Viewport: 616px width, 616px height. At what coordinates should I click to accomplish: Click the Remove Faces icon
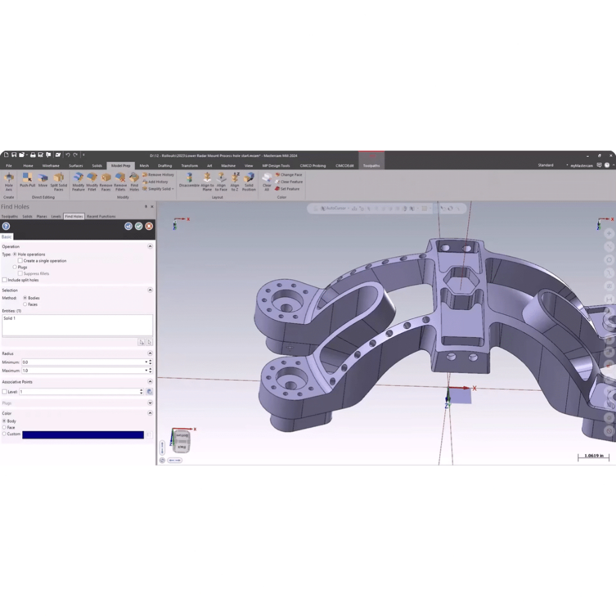point(106,180)
